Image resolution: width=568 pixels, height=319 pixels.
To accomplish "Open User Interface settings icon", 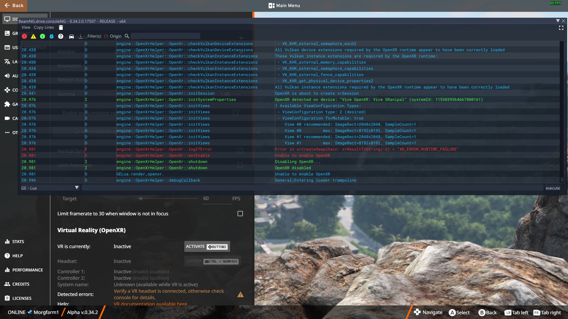I will (x=7, y=48).
